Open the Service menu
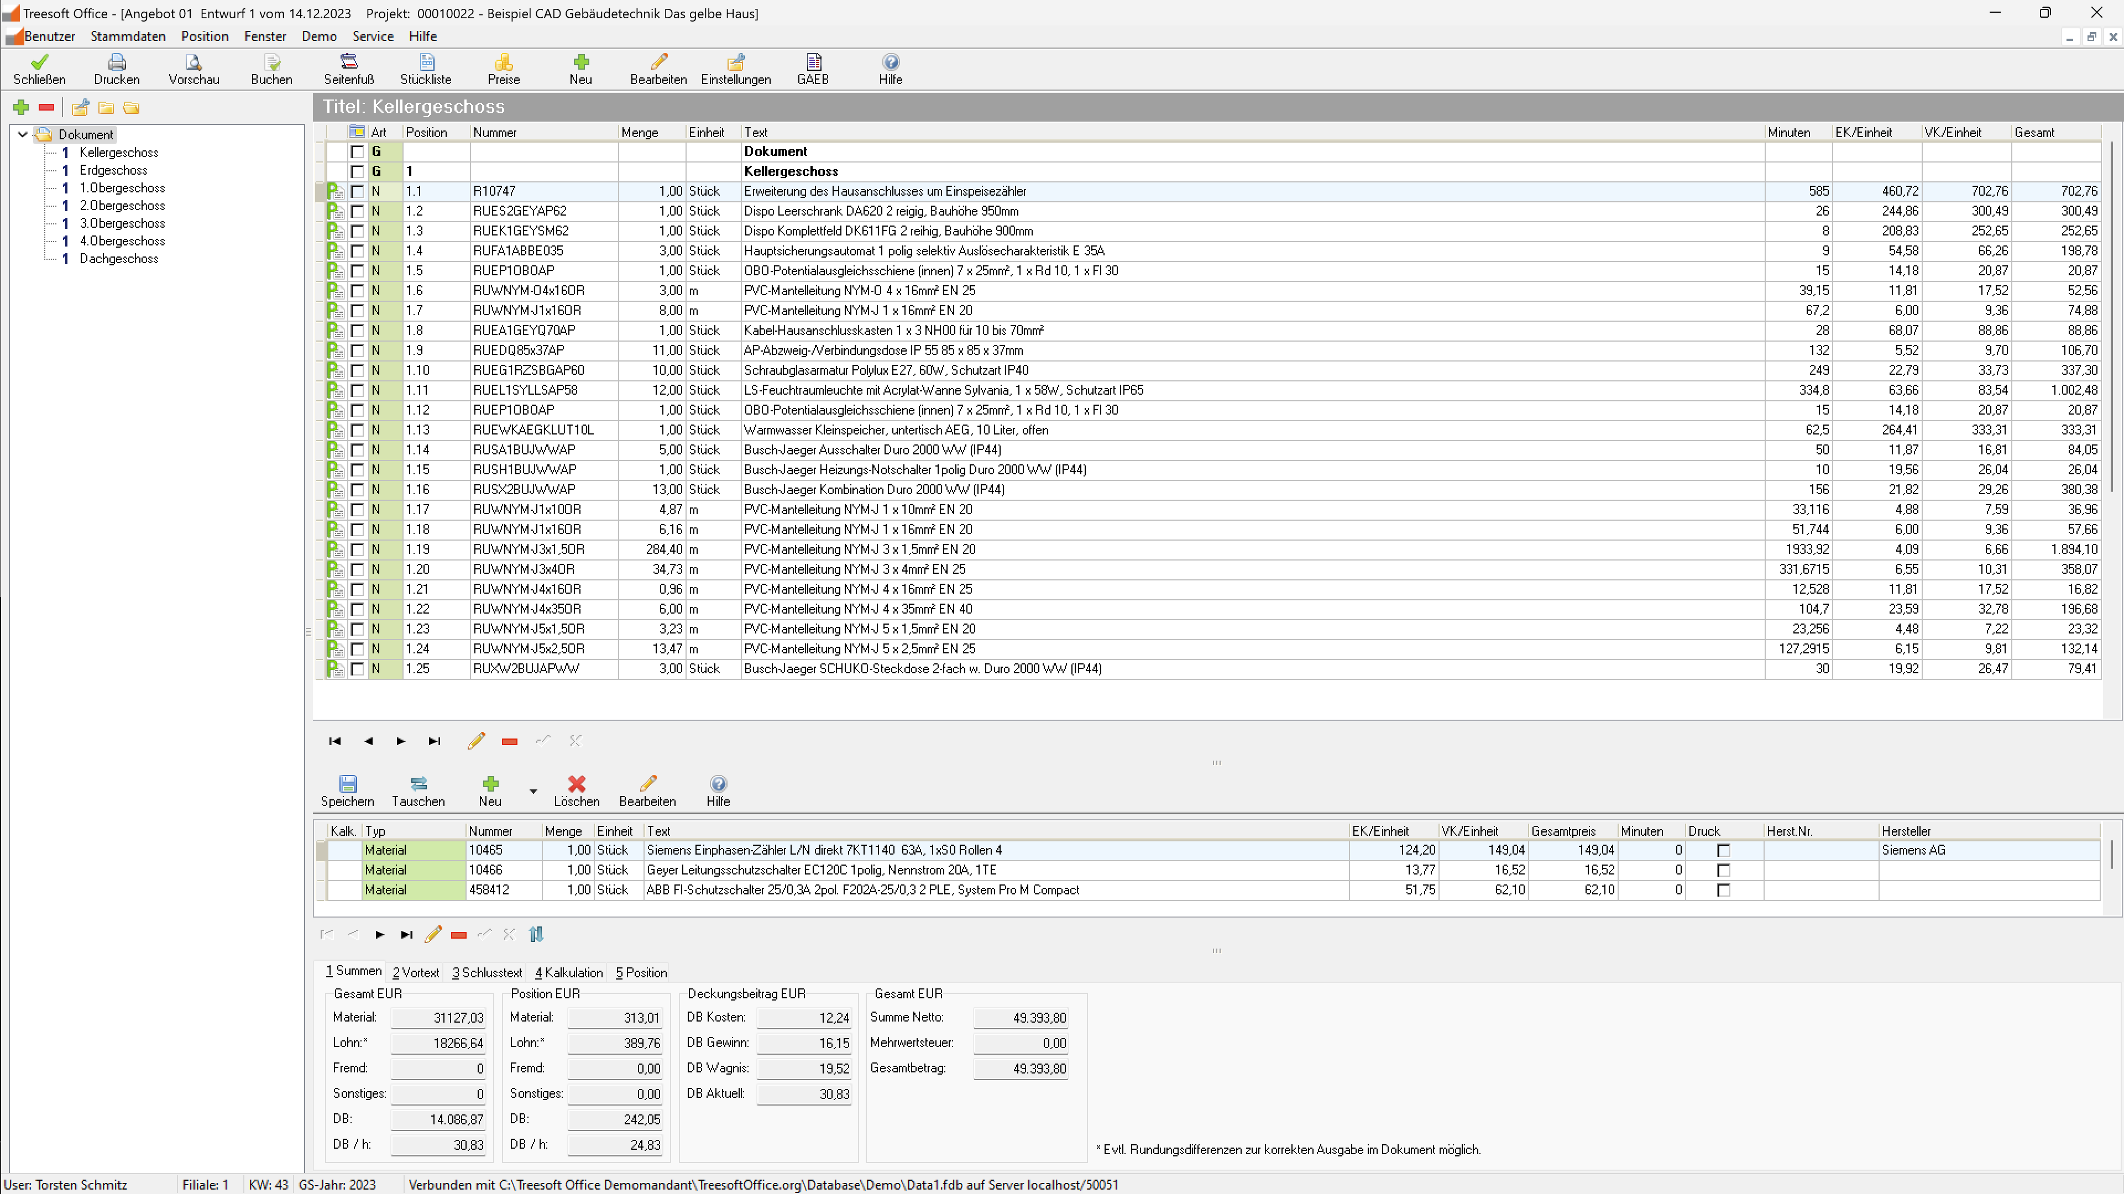 (373, 36)
